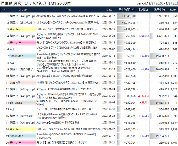This screenshot has height=146, width=178.
Task: Click the red decline value ▲127,113
Action: pos(143,96)
